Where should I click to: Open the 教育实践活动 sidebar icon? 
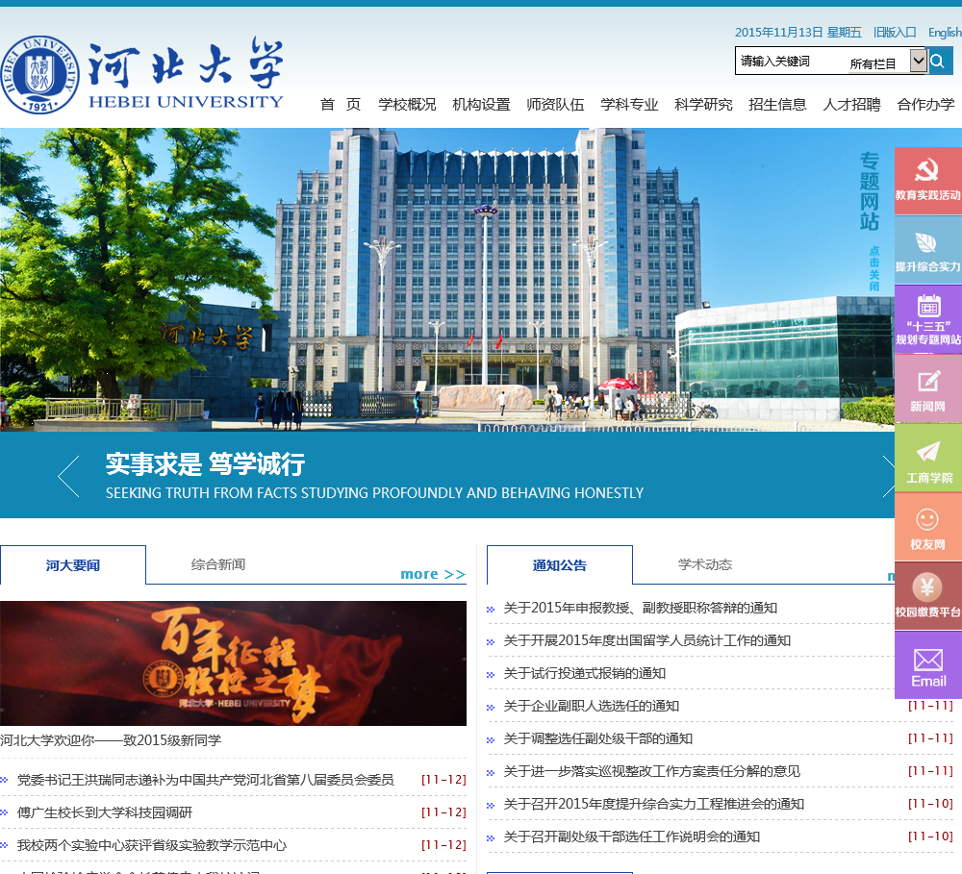(x=928, y=181)
